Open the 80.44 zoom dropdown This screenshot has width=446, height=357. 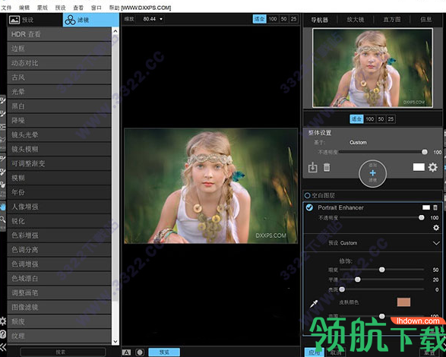tap(153, 19)
